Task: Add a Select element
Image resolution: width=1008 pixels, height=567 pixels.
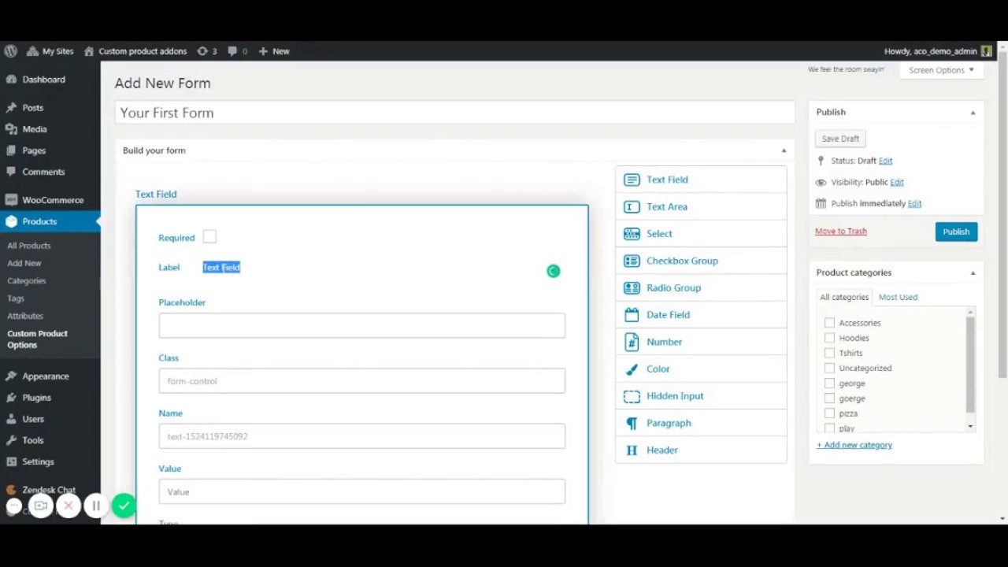Action: click(x=701, y=234)
